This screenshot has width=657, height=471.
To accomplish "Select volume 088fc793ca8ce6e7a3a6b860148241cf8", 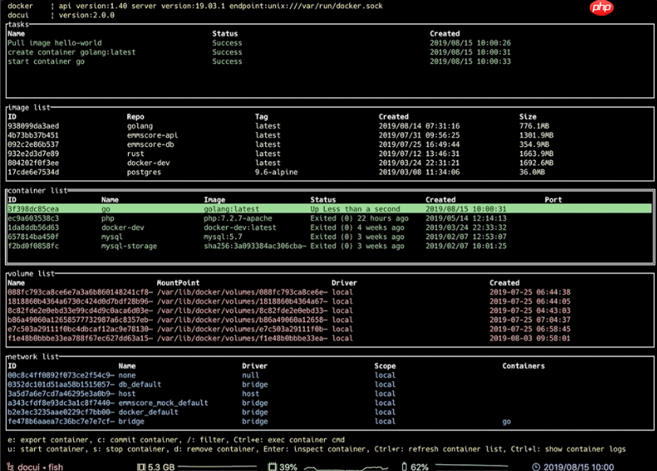I will click(x=330, y=292).
